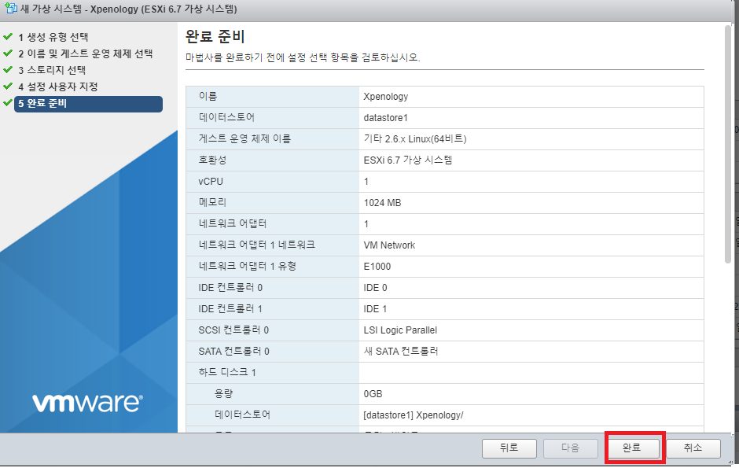The image size is (739, 468).
Task: Click the grayed-out 다음 (Next) button
Action: coord(570,448)
